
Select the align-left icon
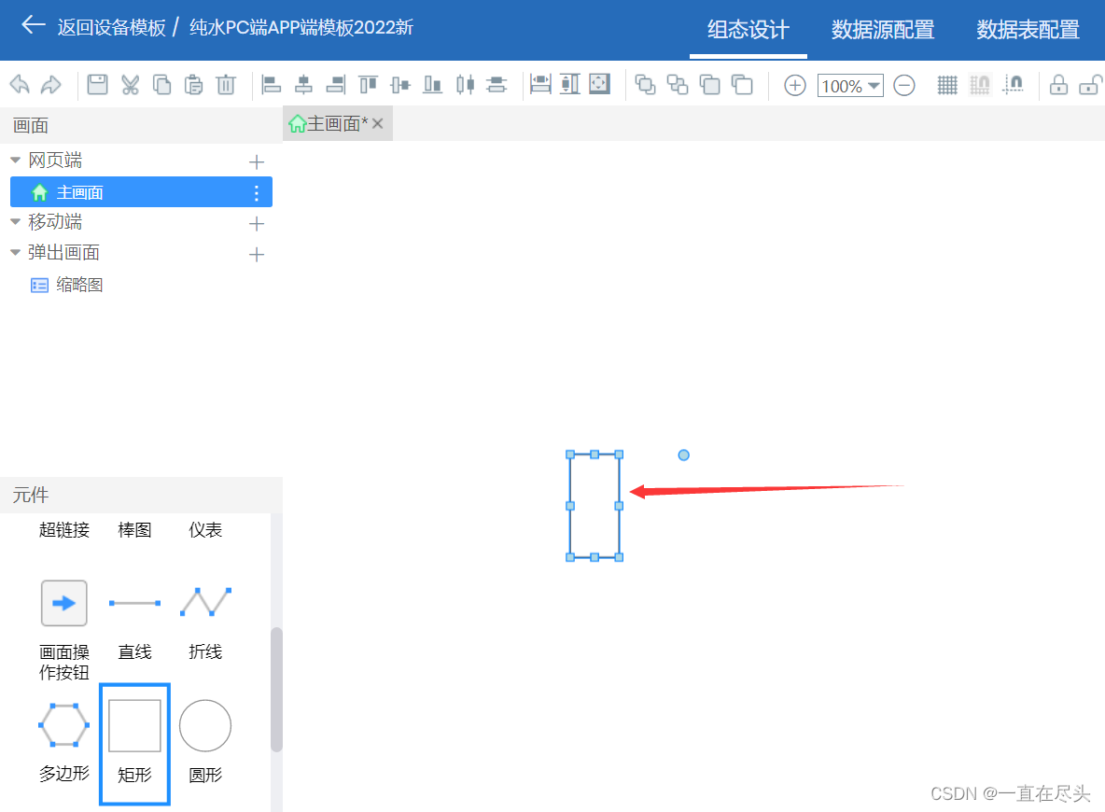pyautogui.click(x=271, y=84)
